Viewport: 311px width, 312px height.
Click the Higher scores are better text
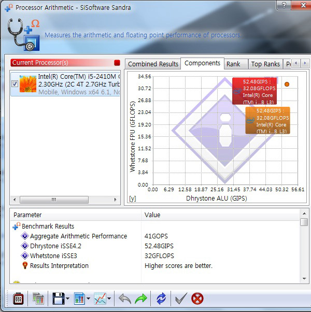[x=178, y=266]
